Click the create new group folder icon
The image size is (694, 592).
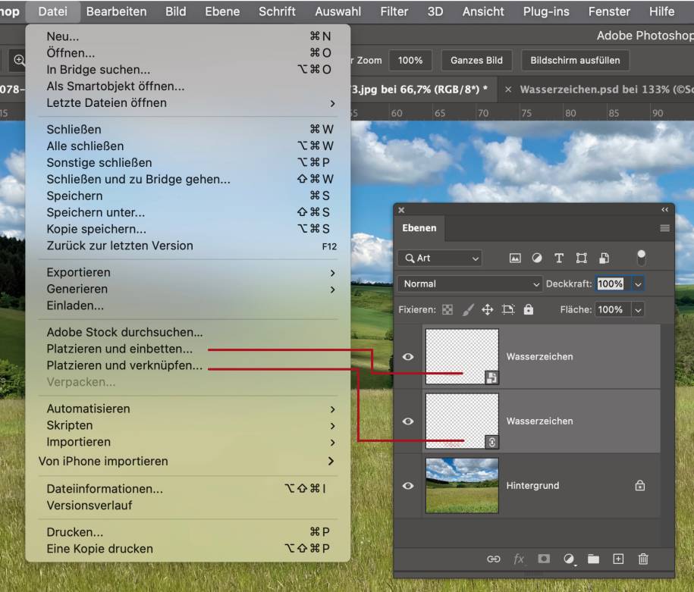[594, 559]
